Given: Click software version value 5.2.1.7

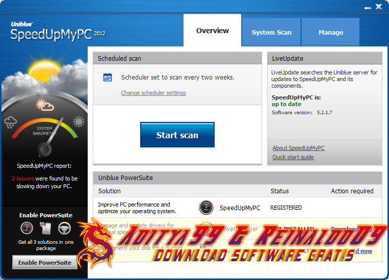Looking at the screenshot, I should point(324,113).
